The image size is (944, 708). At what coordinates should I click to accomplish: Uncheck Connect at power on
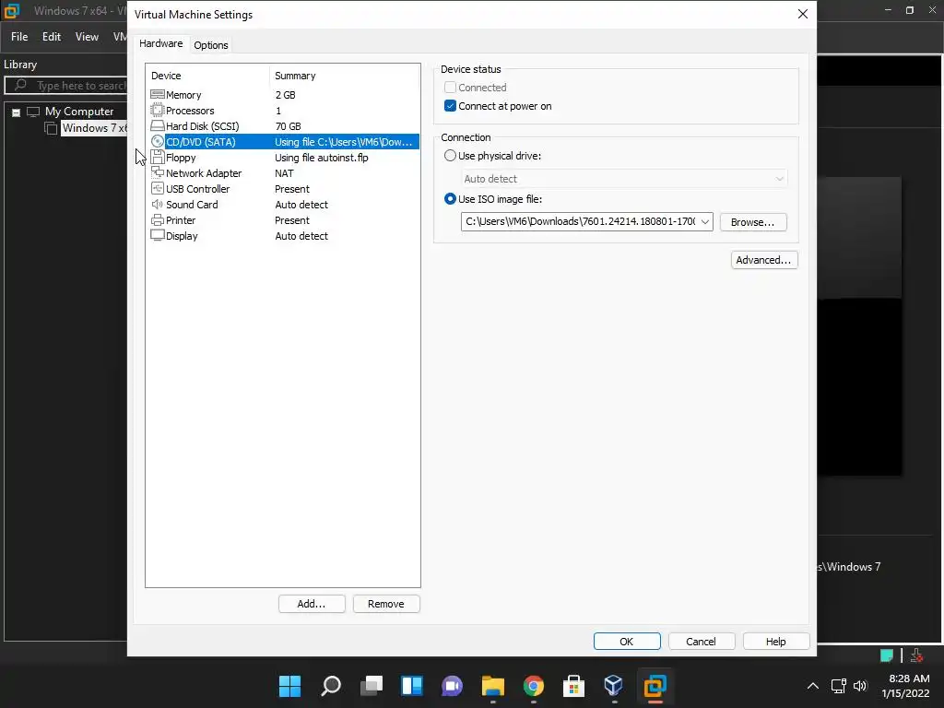click(450, 106)
